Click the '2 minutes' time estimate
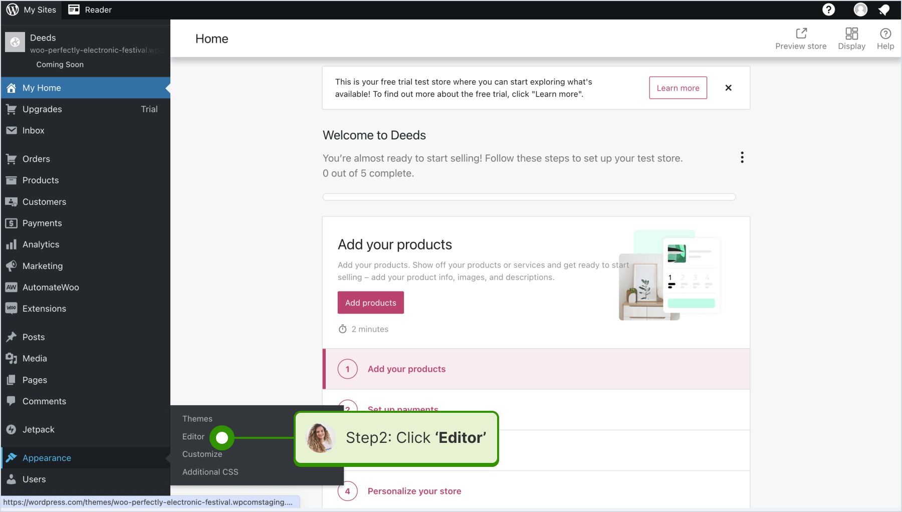Image resolution: width=902 pixels, height=512 pixels. [x=370, y=329]
